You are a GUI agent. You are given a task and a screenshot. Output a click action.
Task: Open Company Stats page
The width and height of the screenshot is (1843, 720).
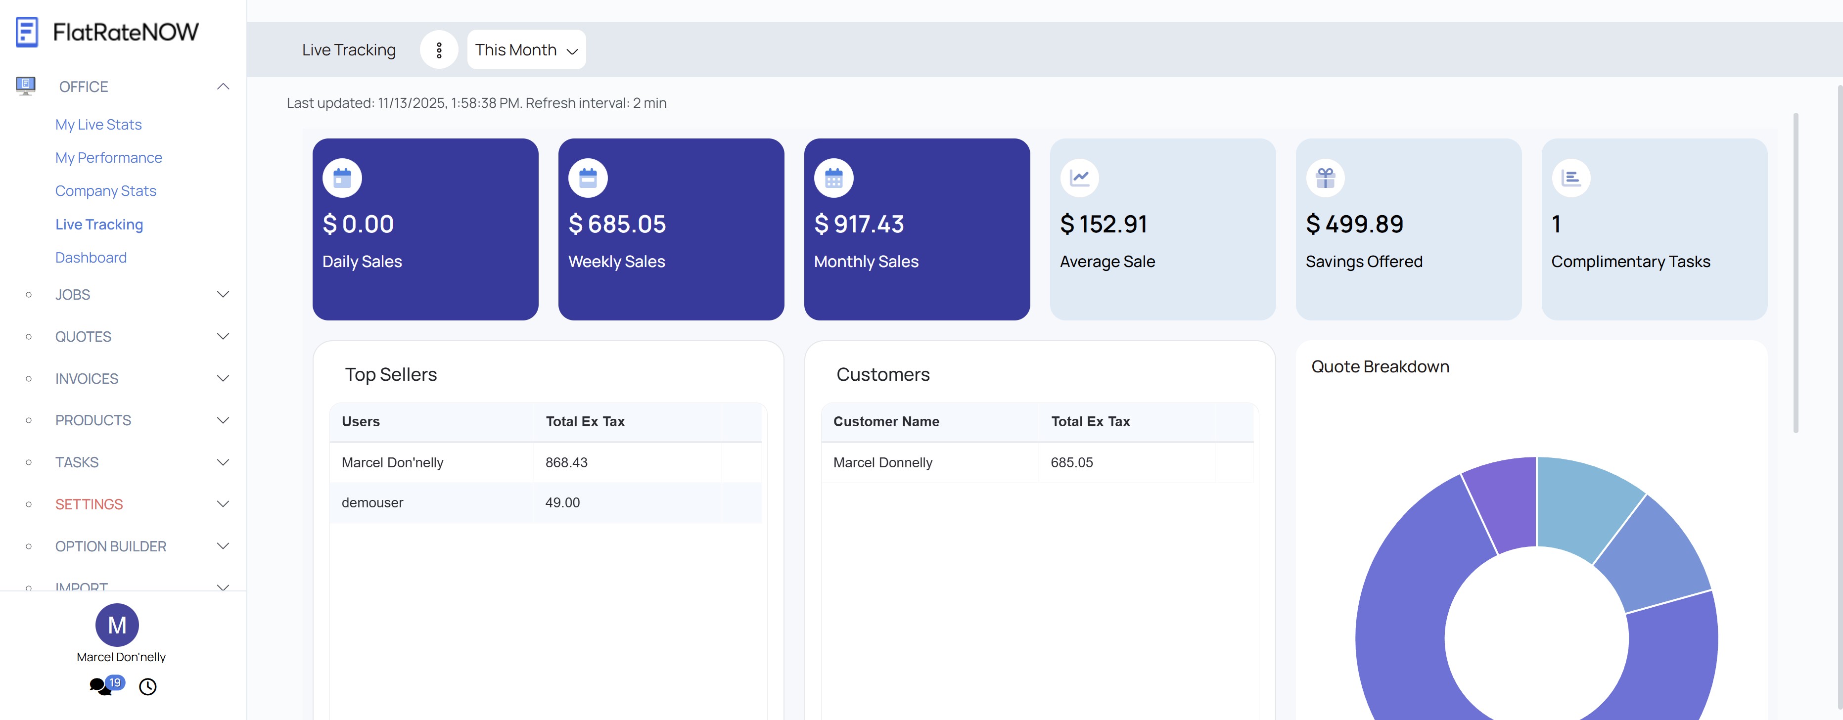click(105, 191)
